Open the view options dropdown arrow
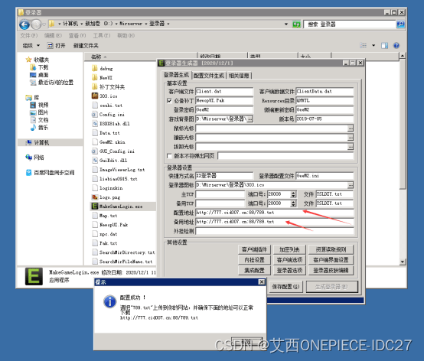Viewport: 424px width, 361px height. [373, 45]
